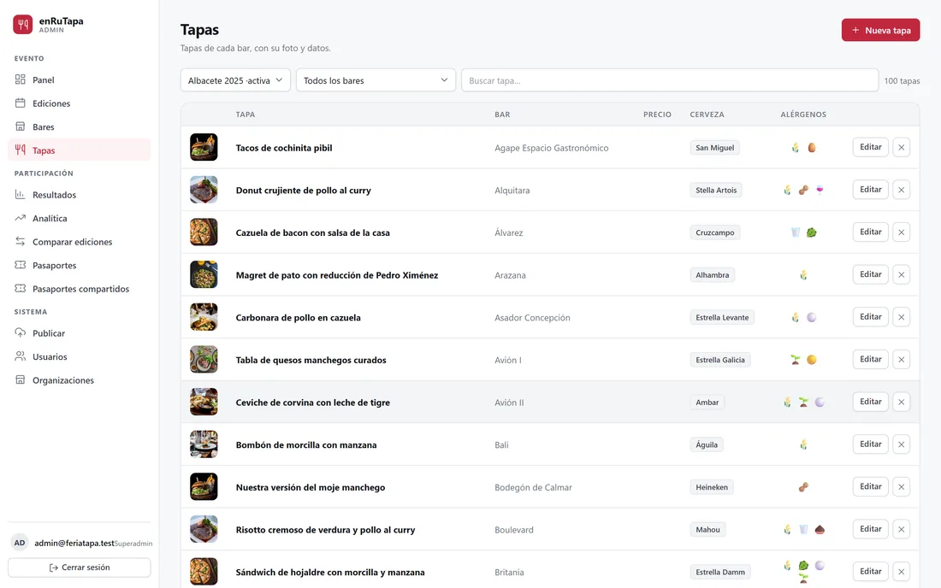Viewport: 941px width, 588px height.
Task: Select Pasaportes compartidos in sidebar
Action: [80, 289]
